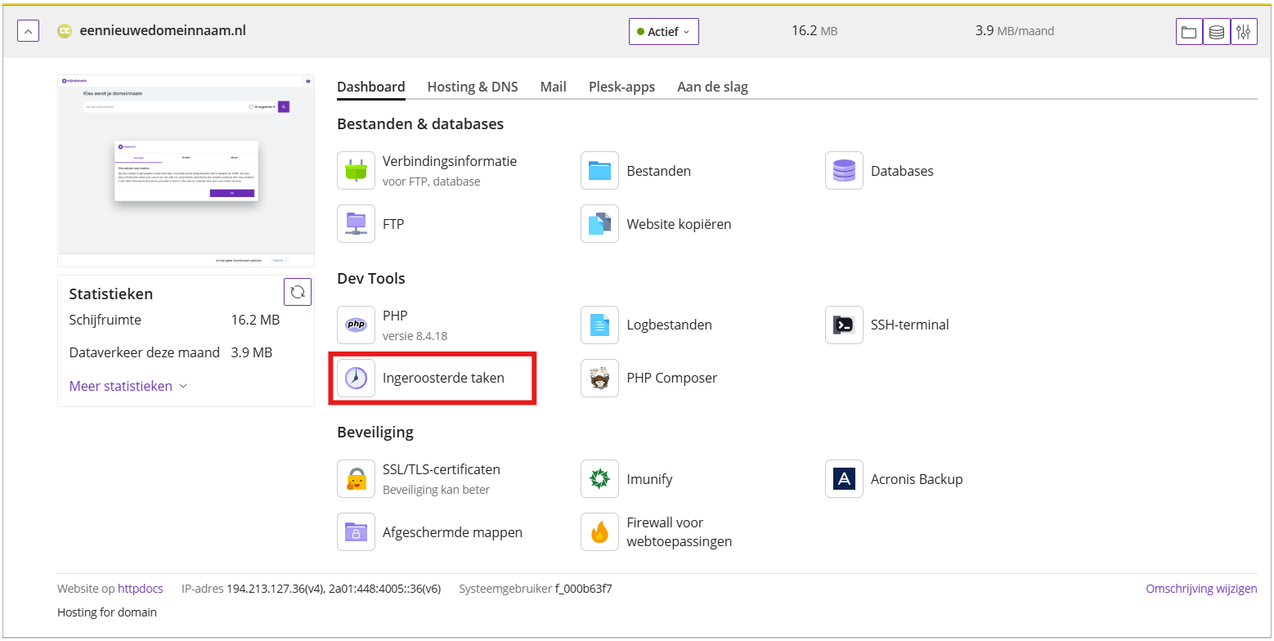Screen dimensions: 1274x641
Task: Switch to the Plesk-apps tab
Action: tap(621, 87)
